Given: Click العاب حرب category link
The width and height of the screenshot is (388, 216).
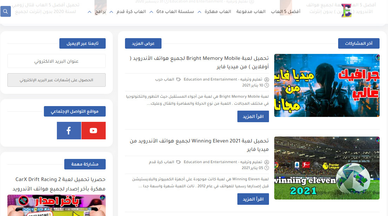Looking at the screenshot, I should (165, 79).
